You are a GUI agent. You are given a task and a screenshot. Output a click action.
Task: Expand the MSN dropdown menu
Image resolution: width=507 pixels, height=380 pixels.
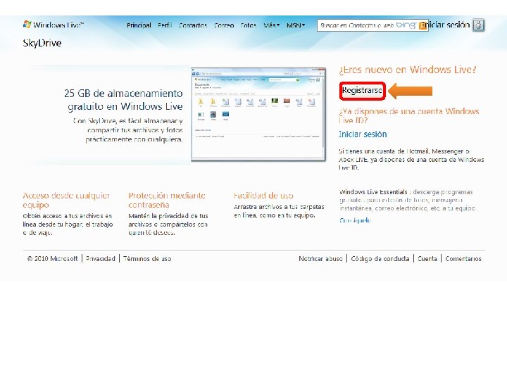296,25
